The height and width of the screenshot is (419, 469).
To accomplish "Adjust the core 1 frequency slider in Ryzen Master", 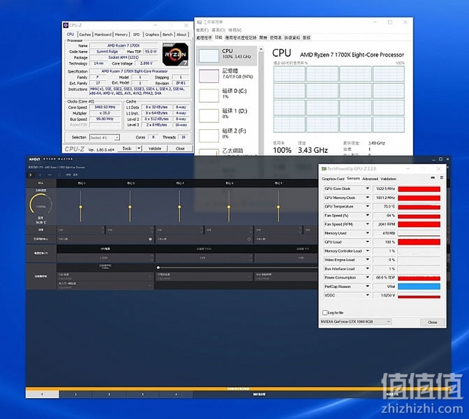I will (80, 207).
